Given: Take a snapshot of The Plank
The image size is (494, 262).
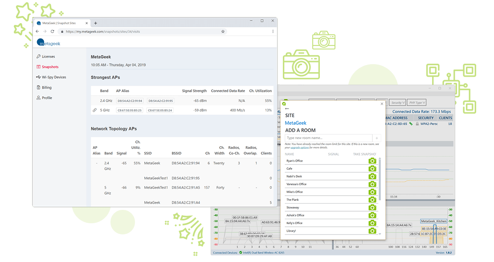Looking at the screenshot, I should pos(372,200).
